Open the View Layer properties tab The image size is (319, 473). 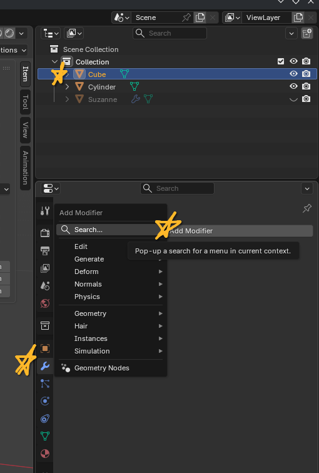[45, 268]
